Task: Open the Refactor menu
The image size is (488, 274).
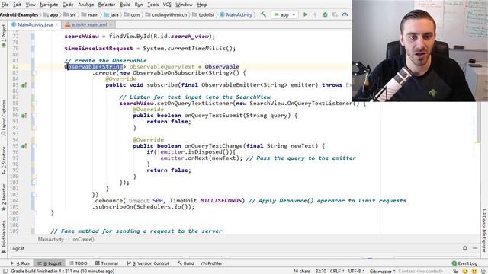Action: coord(107,5)
